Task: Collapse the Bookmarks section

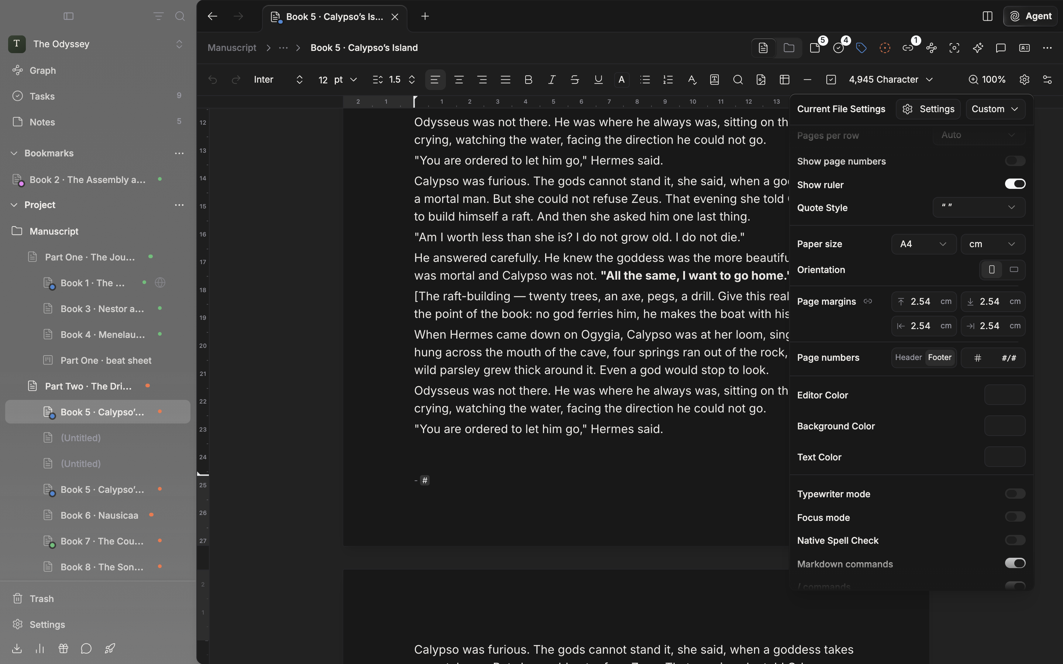Action: (x=14, y=153)
